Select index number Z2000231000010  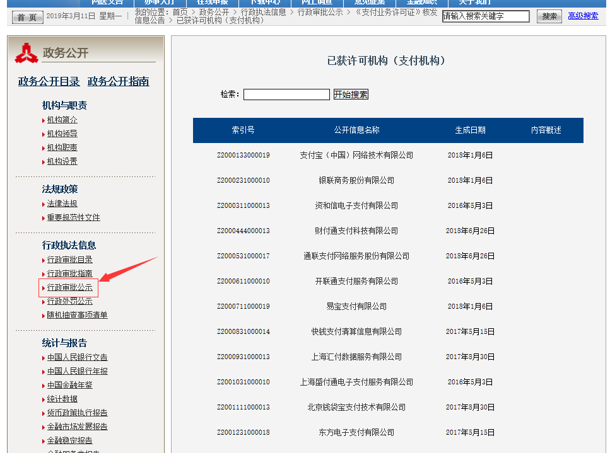pyautogui.click(x=243, y=181)
